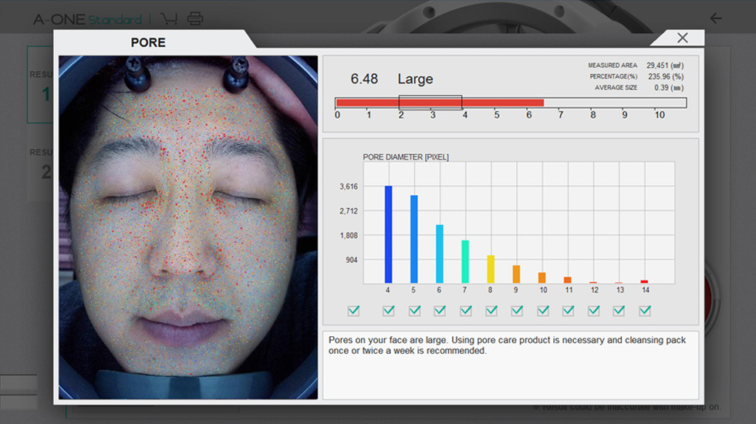Click the yellow bar for diameter 8
The width and height of the screenshot is (756, 424).
491,269
